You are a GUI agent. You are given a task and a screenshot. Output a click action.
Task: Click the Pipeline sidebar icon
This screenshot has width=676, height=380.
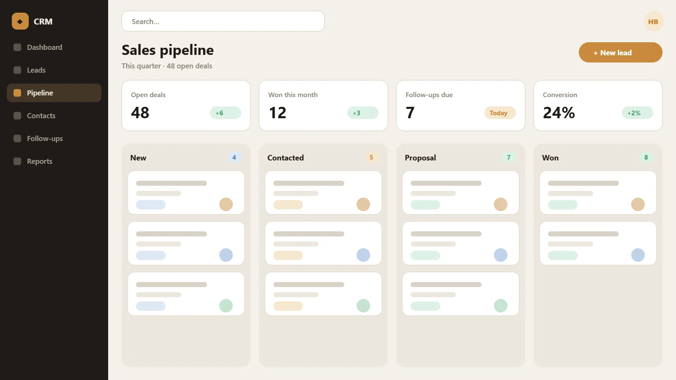coord(17,93)
